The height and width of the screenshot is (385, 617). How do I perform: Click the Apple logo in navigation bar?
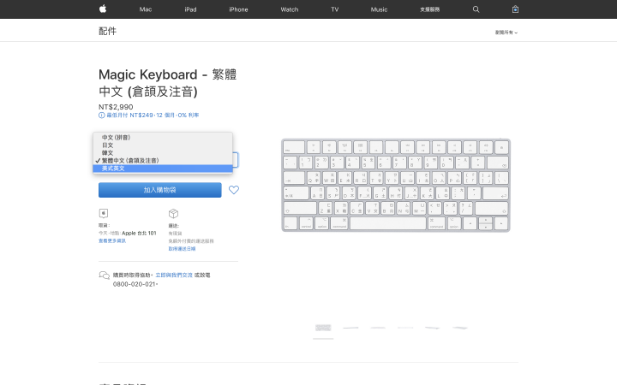coord(103,9)
